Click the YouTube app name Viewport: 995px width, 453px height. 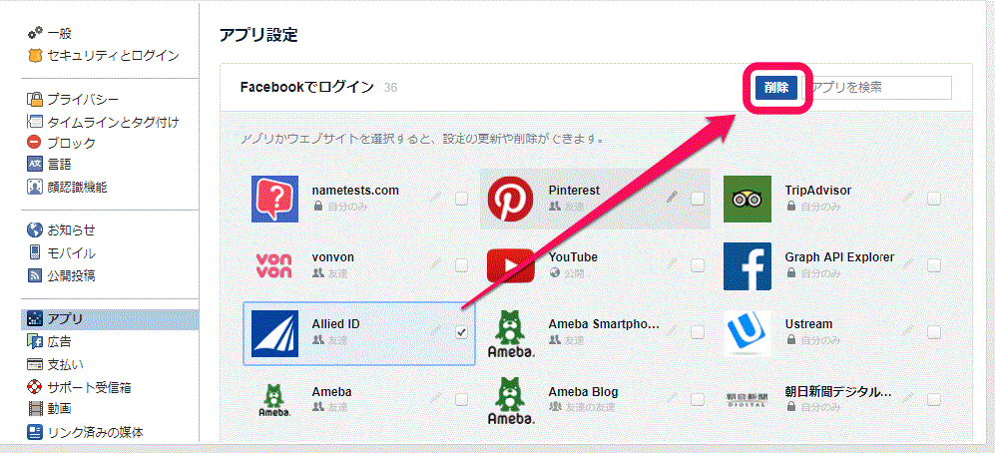pyautogui.click(x=573, y=257)
